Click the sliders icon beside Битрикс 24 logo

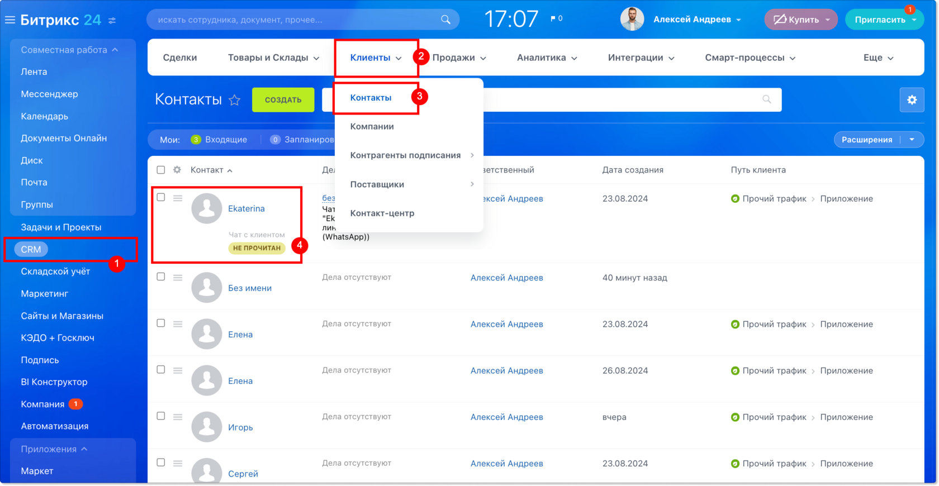(x=112, y=20)
